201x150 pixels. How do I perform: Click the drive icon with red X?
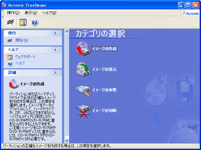click(83, 111)
